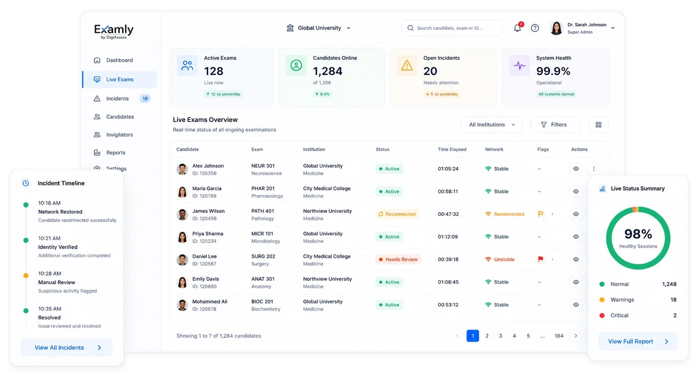
Task: View Alex Johnson's exam session eye icon
Action: point(576,169)
